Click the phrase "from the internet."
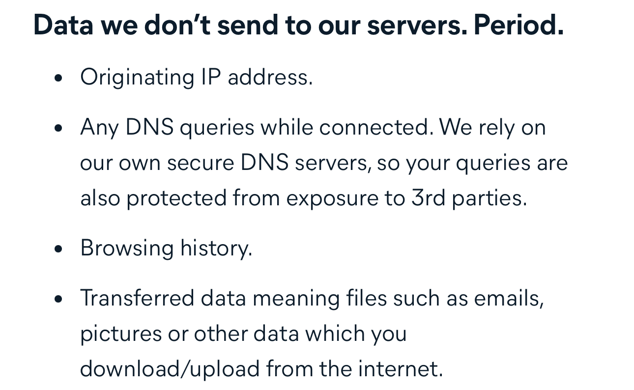 (x=354, y=369)
